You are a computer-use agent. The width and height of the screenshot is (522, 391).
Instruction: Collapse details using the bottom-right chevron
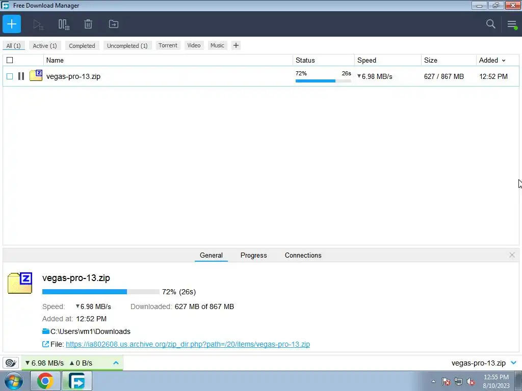pyautogui.click(x=513, y=362)
